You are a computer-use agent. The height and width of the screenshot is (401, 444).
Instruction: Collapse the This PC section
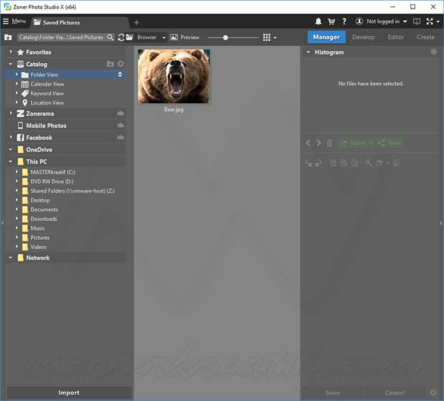tap(11, 161)
